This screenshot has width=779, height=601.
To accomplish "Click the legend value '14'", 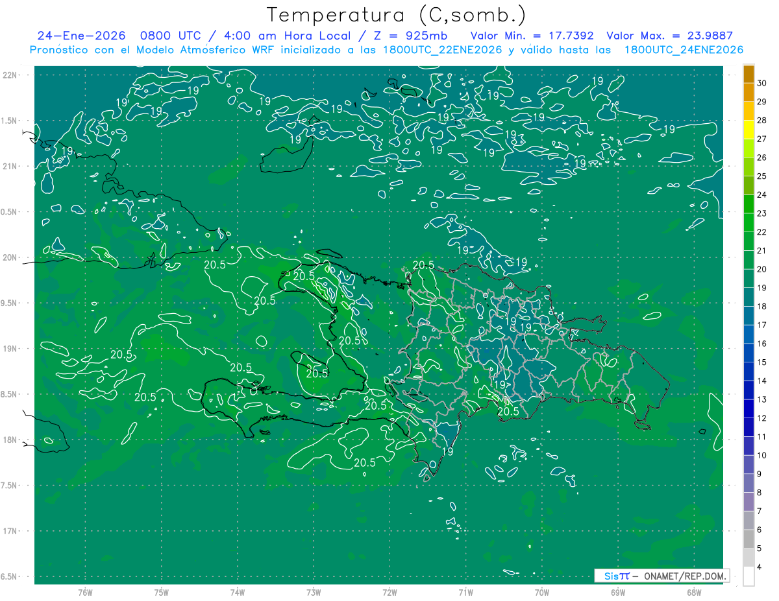I will 762,381.
